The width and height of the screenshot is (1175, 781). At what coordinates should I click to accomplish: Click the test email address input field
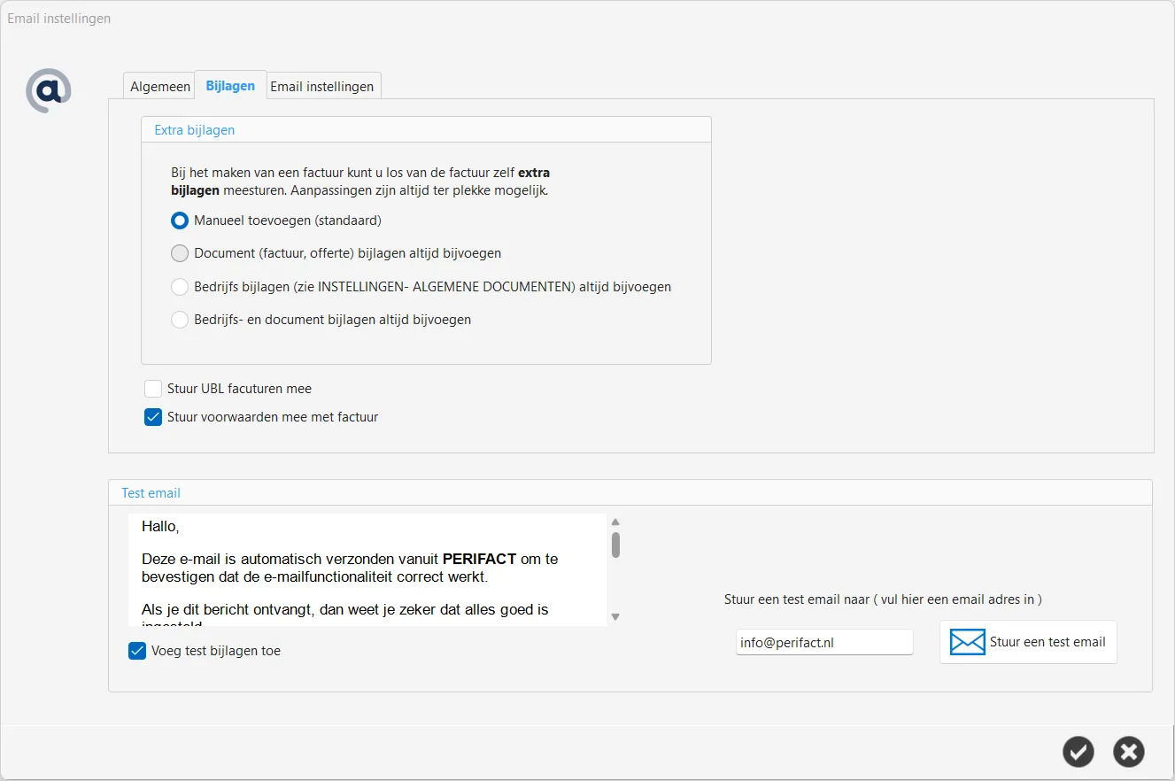(824, 643)
